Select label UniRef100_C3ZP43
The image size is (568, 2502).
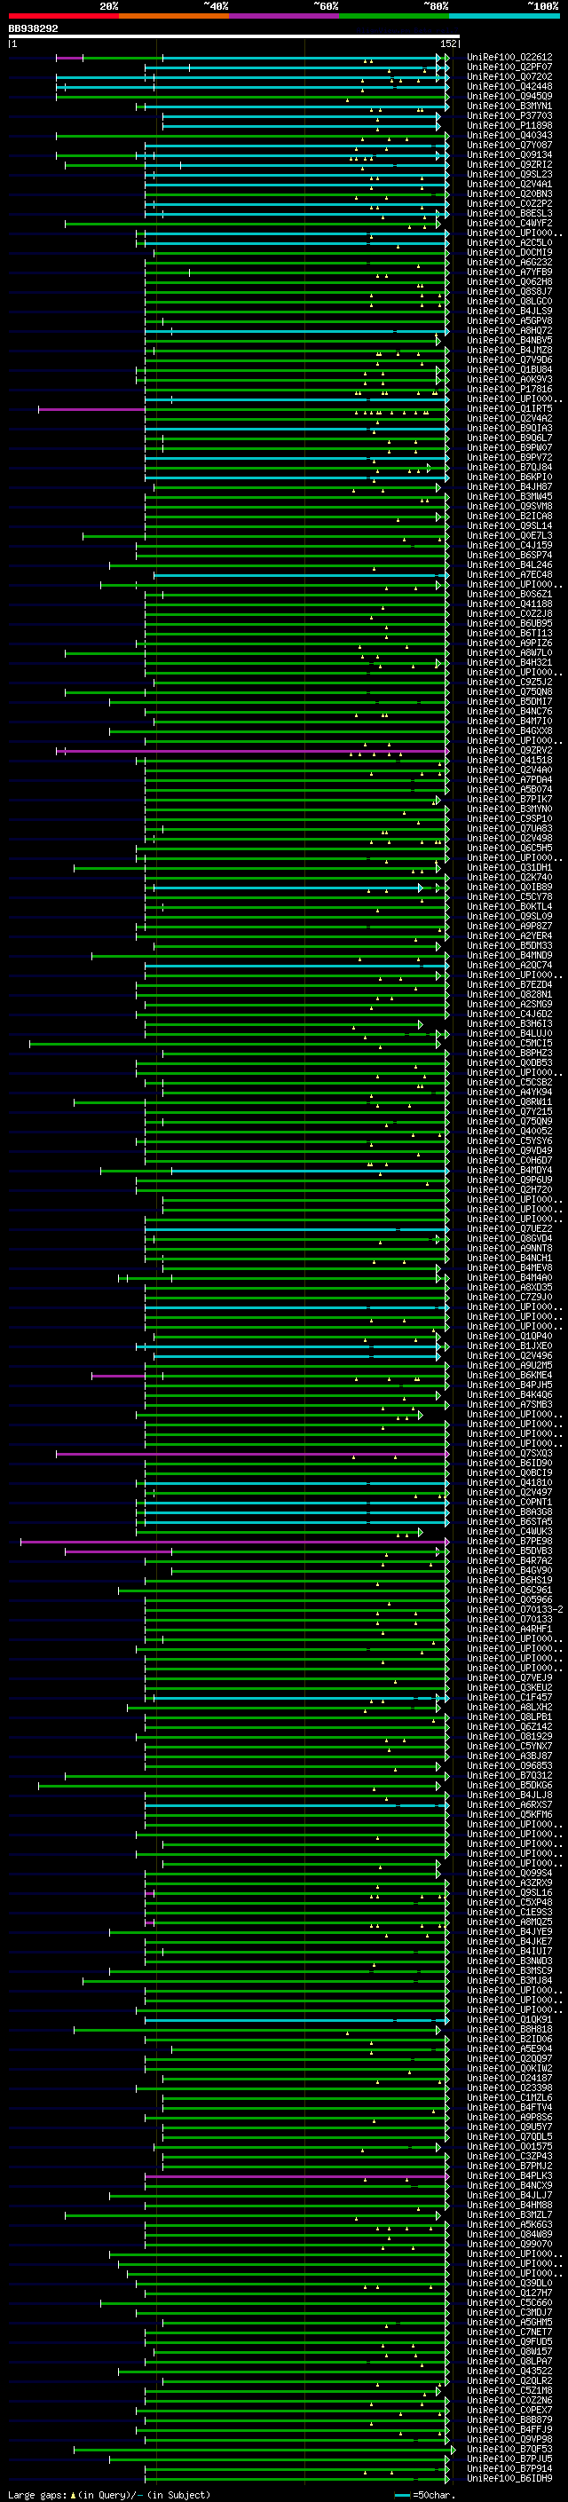(509, 2156)
